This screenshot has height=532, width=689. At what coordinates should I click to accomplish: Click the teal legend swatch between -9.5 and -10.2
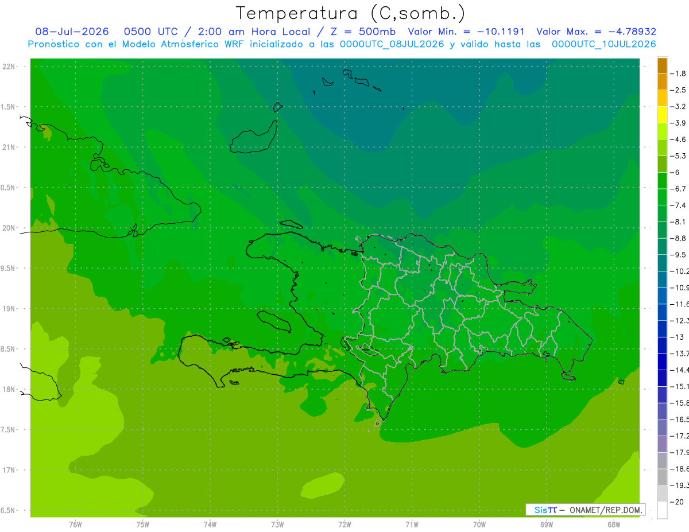pyautogui.click(x=662, y=263)
